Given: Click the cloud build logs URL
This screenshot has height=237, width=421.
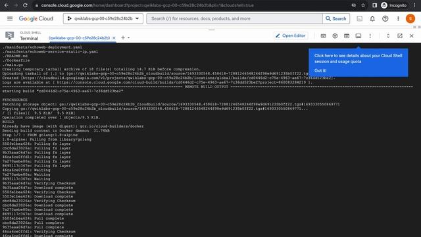Looking at the screenshot, I should click(x=182, y=82).
